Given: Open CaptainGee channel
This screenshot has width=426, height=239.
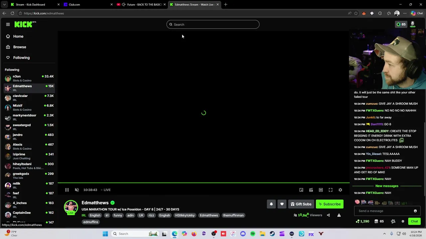Looking at the screenshot, I should [29, 214].
